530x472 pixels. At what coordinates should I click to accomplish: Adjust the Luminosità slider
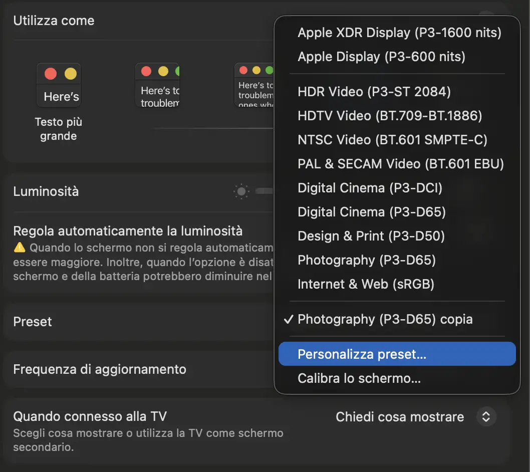(266, 191)
